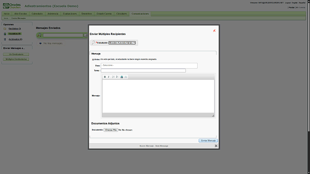Open the Recibidos messages link

click(x=15, y=29)
